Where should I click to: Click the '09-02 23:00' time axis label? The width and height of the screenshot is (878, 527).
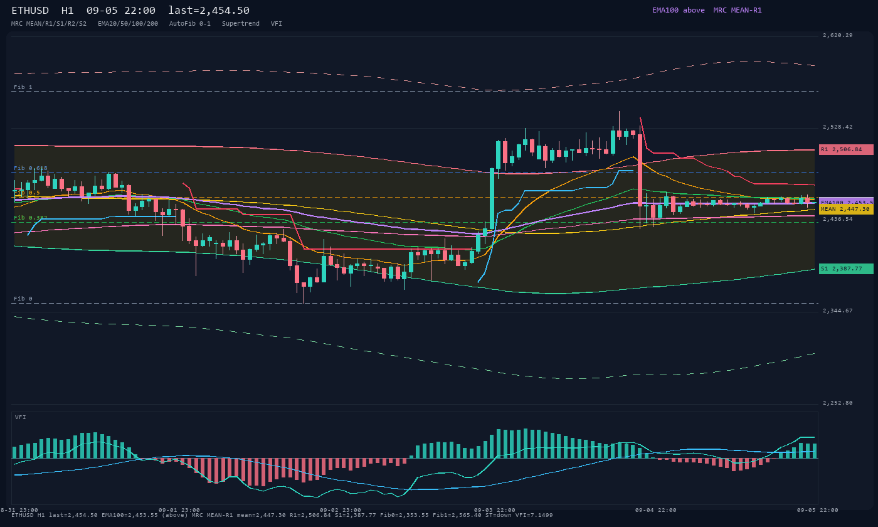click(x=341, y=510)
